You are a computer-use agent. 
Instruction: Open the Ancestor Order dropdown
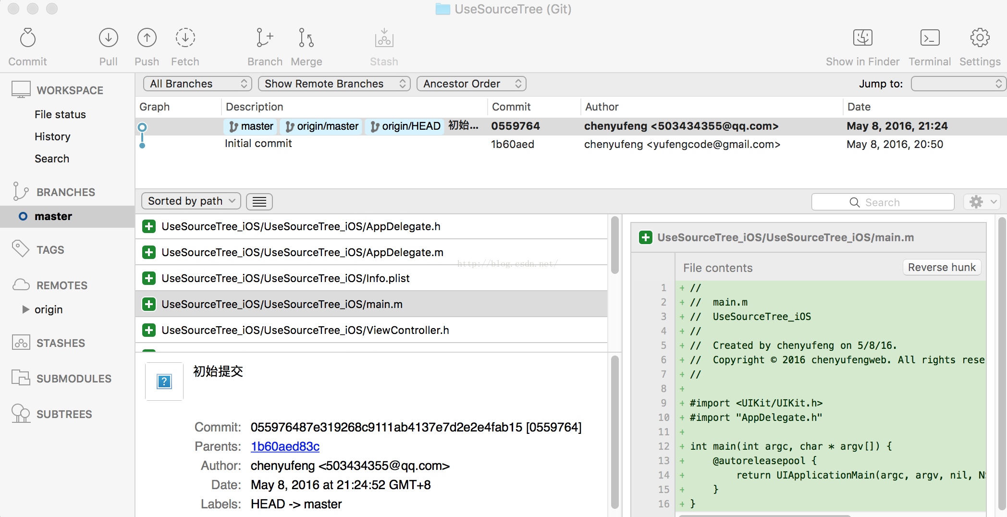pyautogui.click(x=471, y=84)
